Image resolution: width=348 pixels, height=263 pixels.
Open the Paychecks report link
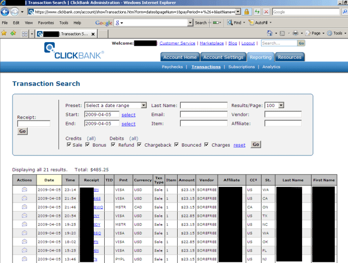coord(172,67)
